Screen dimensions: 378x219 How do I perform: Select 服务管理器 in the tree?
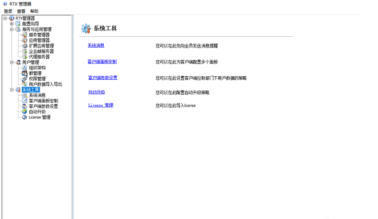click(40, 35)
